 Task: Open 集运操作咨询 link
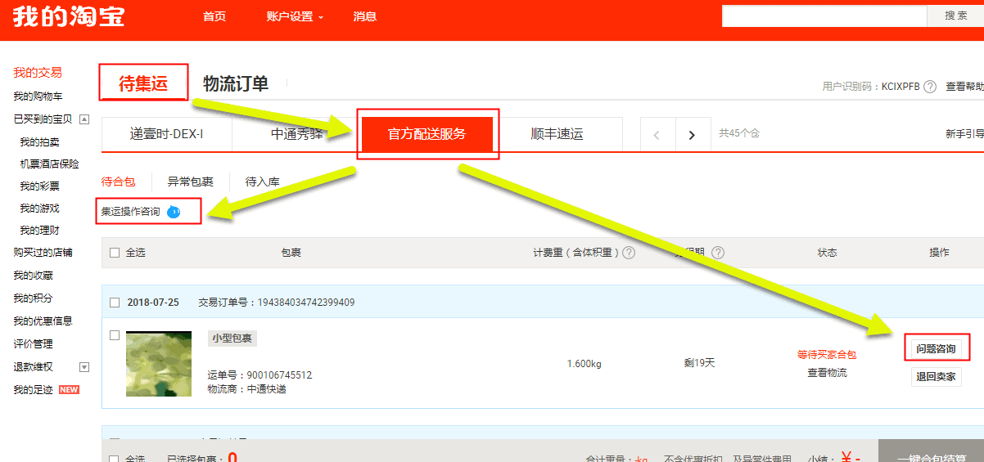pos(131,212)
